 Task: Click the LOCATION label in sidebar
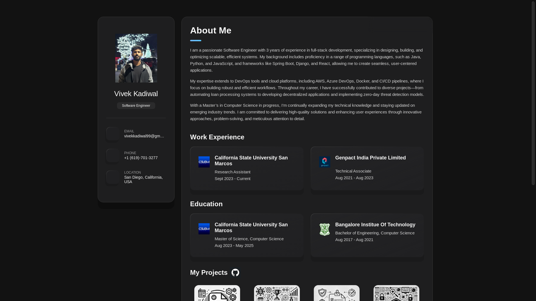pyautogui.click(x=133, y=173)
